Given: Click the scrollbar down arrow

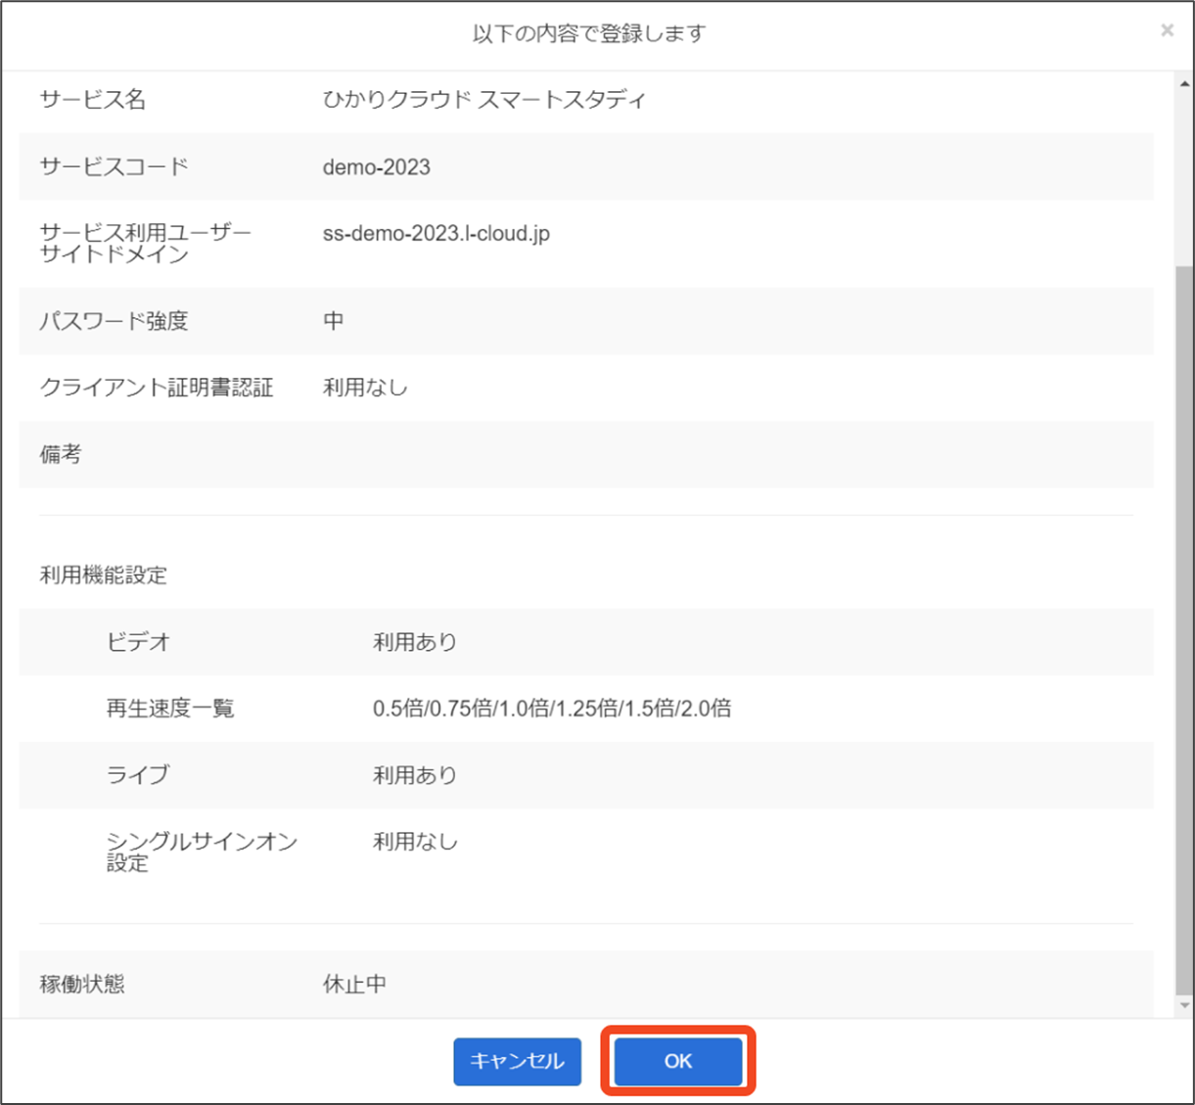Looking at the screenshot, I should [x=1185, y=1005].
